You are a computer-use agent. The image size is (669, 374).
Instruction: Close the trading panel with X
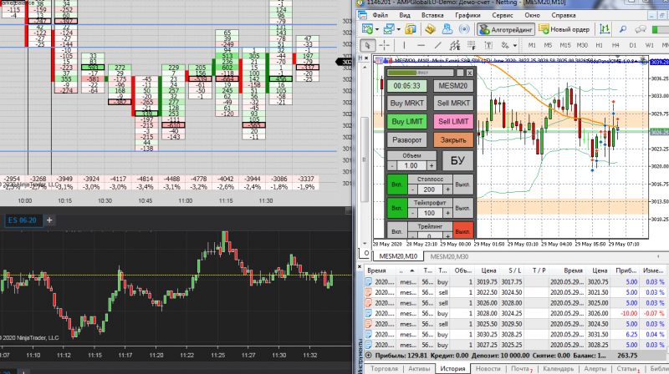[x=469, y=73]
